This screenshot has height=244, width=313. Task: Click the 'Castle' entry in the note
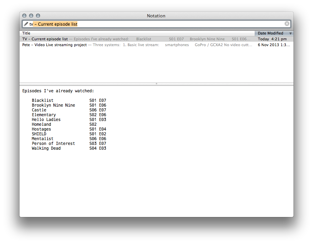[x=39, y=110]
